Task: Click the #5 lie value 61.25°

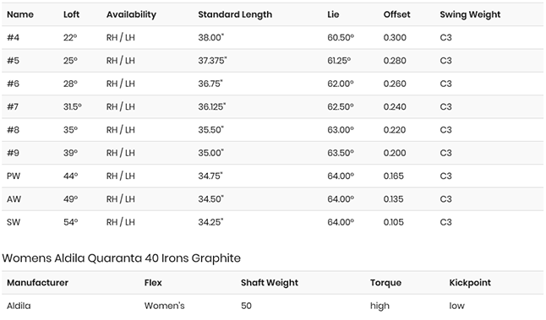Action: click(x=339, y=61)
